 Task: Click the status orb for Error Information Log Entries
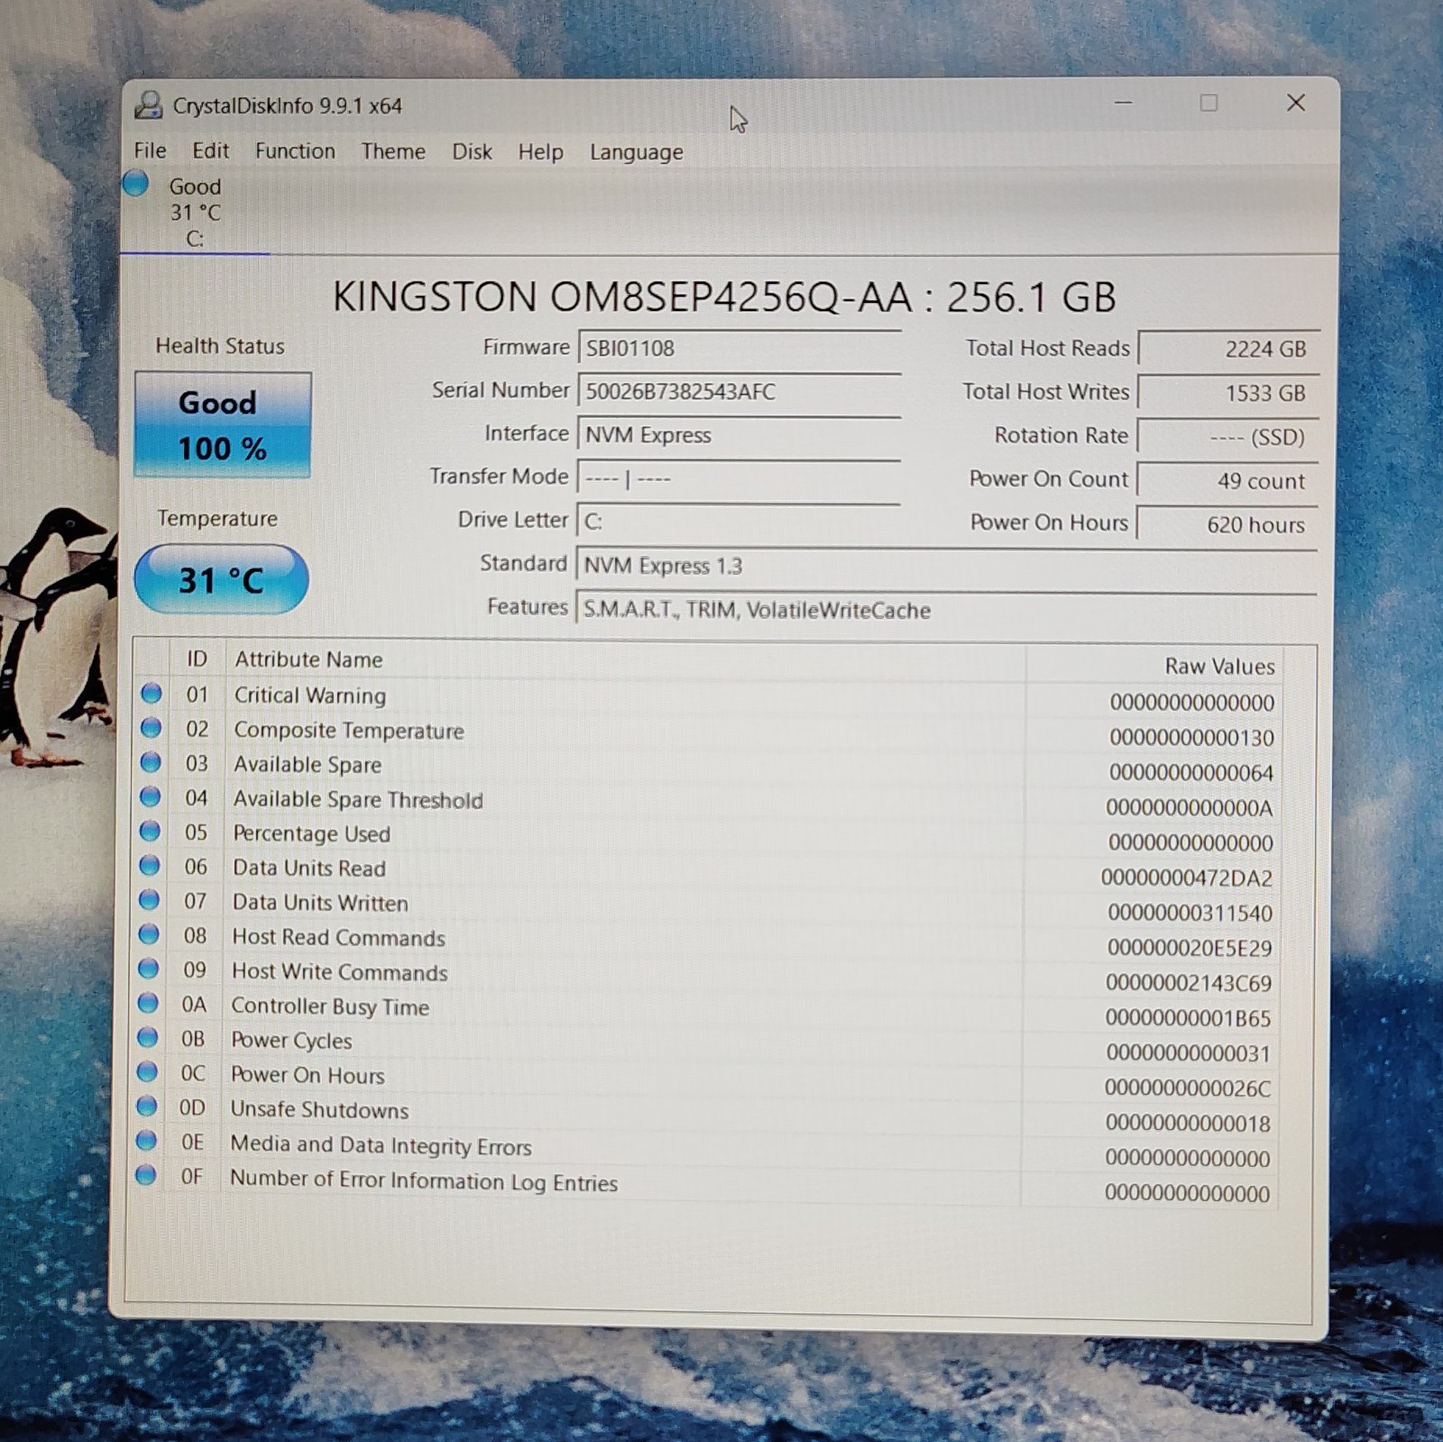point(146,1175)
